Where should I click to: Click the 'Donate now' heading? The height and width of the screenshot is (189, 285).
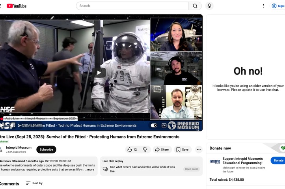pyautogui.click(x=220, y=148)
